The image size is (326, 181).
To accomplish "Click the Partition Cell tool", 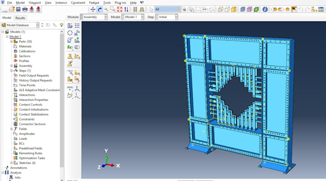I will [x=70, y=79].
